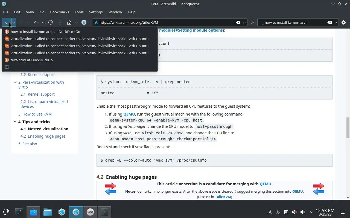This screenshot has height=218, width=350.
Task: Follow the 'Setting module options' link
Action: (191, 30)
